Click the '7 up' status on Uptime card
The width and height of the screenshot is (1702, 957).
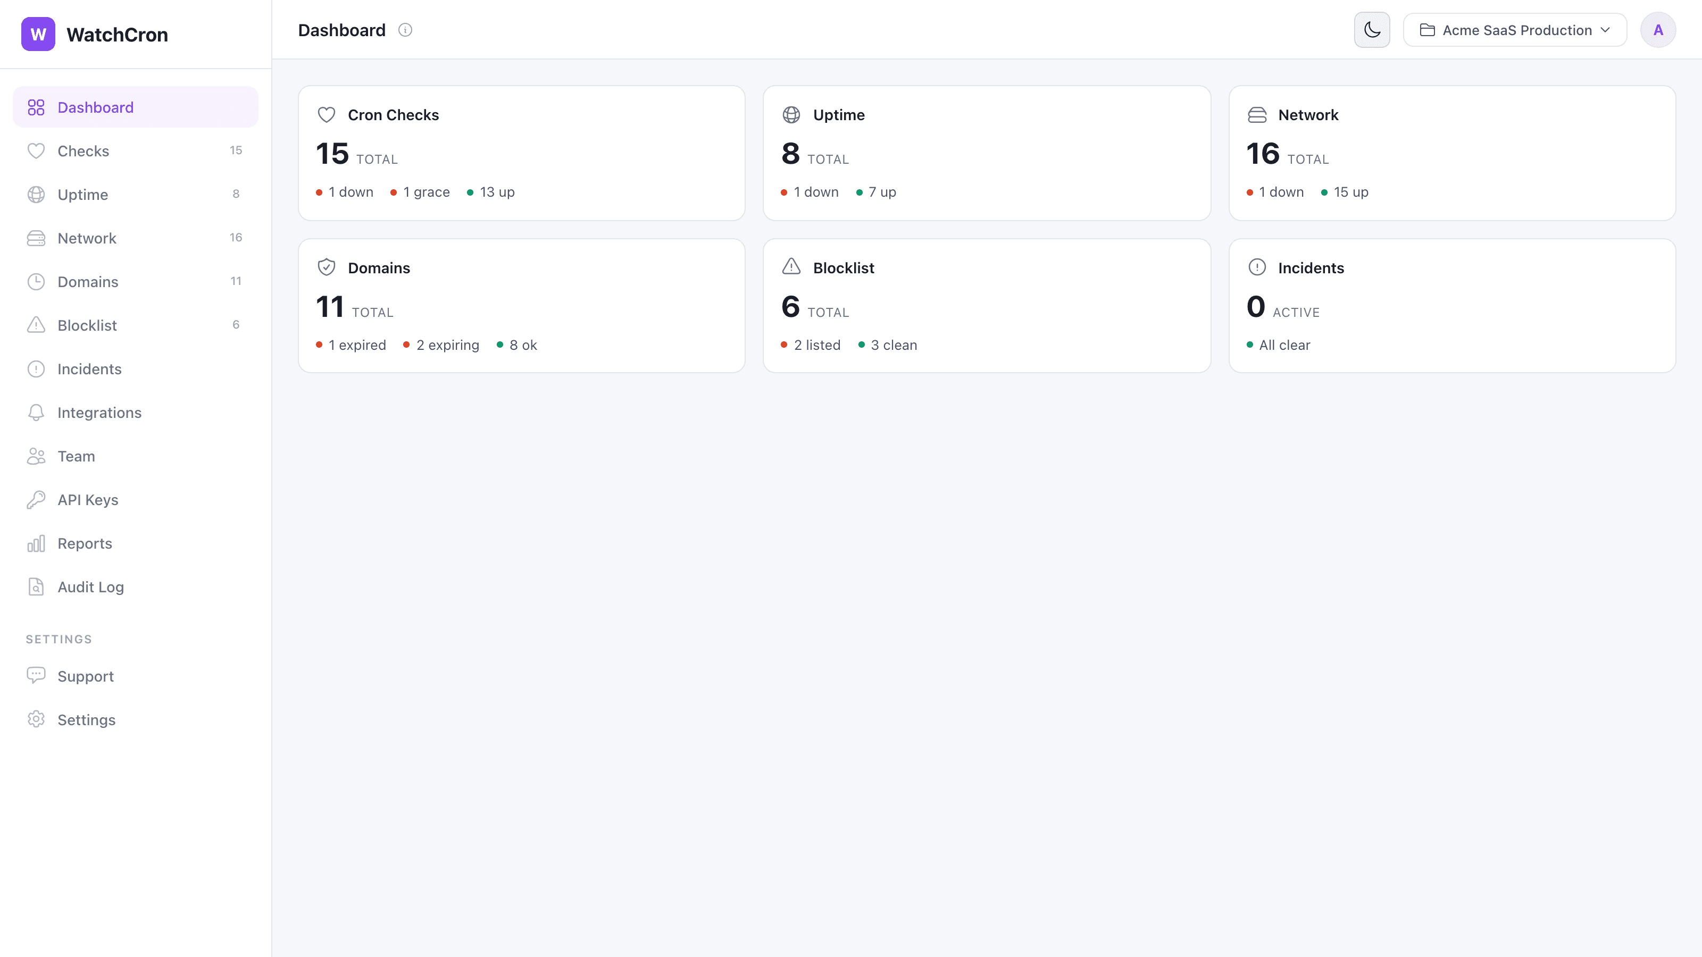pyautogui.click(x=876, y=191)
